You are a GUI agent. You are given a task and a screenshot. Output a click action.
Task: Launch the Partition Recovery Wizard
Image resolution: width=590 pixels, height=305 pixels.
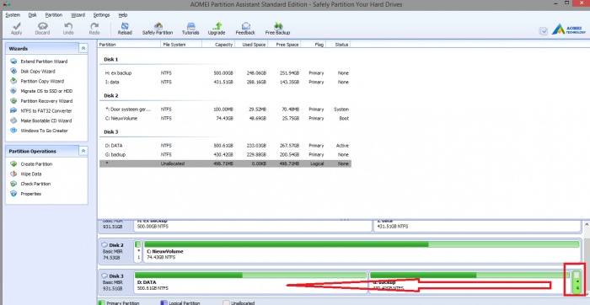pyautogui.click(x=41, y=101)
